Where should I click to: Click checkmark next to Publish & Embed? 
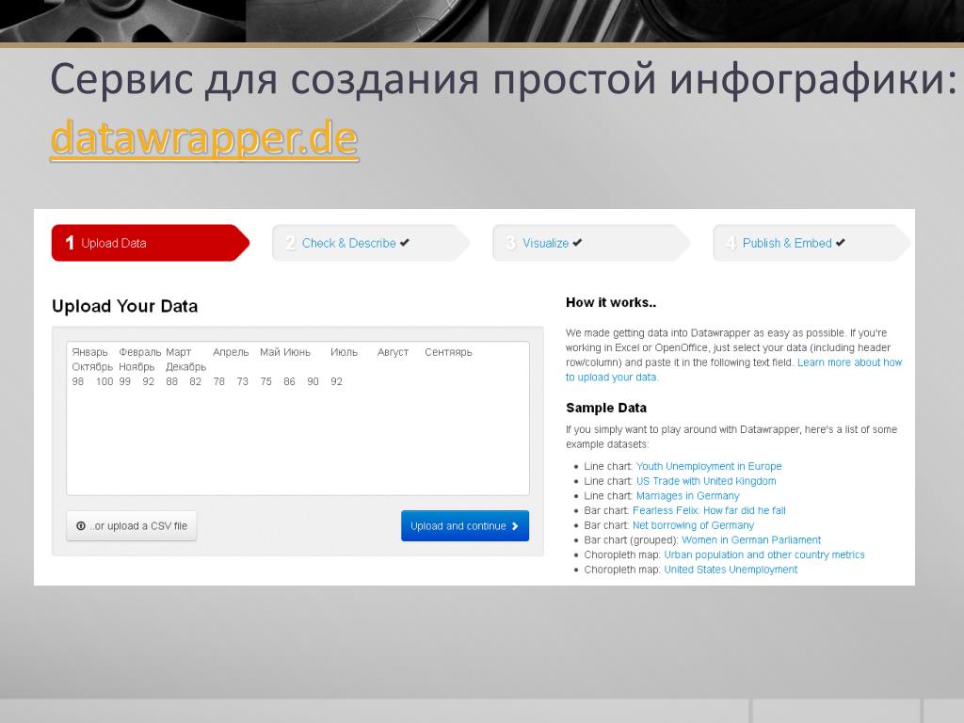(x=841, y=243)
